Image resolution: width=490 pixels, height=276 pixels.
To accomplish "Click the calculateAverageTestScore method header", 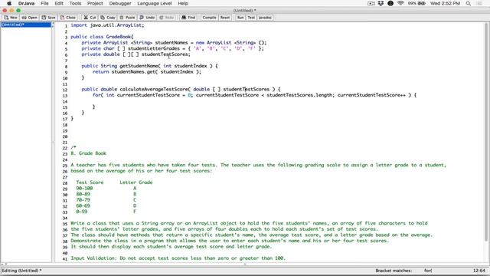I will click(x=181, y=90).
